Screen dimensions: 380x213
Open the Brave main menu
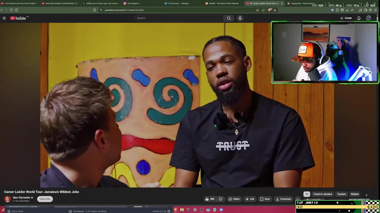pyautogui.click(x=376, y=10)
